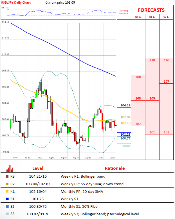Select the Q2 17 forecast column header
This screenshot has width=175, height=219.
(166, 17)
